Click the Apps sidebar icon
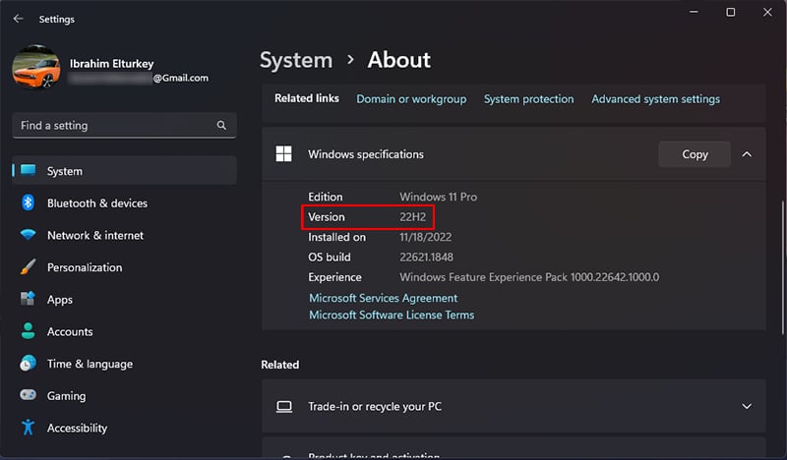The image size is (787, 460). 28,300
